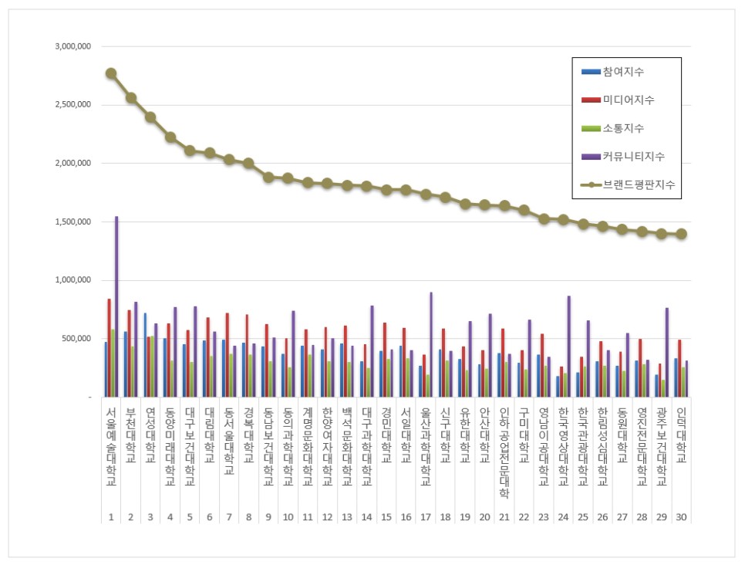Click the purple bar of 울산과학대학교

(x=431, y=345)
